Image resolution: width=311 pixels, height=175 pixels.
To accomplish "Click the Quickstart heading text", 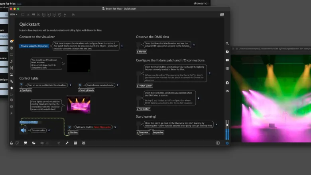I will [x=30, y=24].
